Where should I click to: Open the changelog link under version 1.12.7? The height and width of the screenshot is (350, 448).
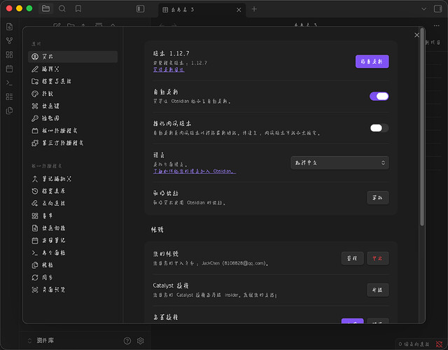(169, 69)
